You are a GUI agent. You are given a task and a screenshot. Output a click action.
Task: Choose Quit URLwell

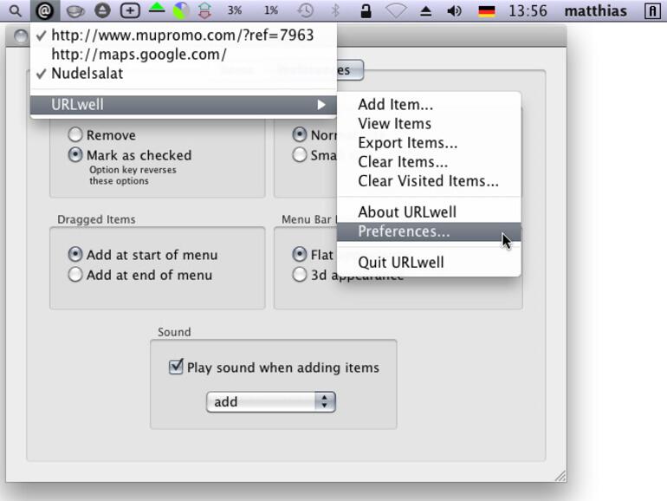(x=429, y=263)
